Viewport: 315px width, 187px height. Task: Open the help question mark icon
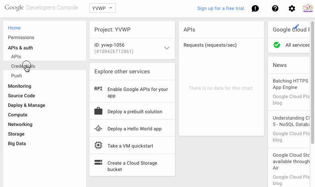275,8
